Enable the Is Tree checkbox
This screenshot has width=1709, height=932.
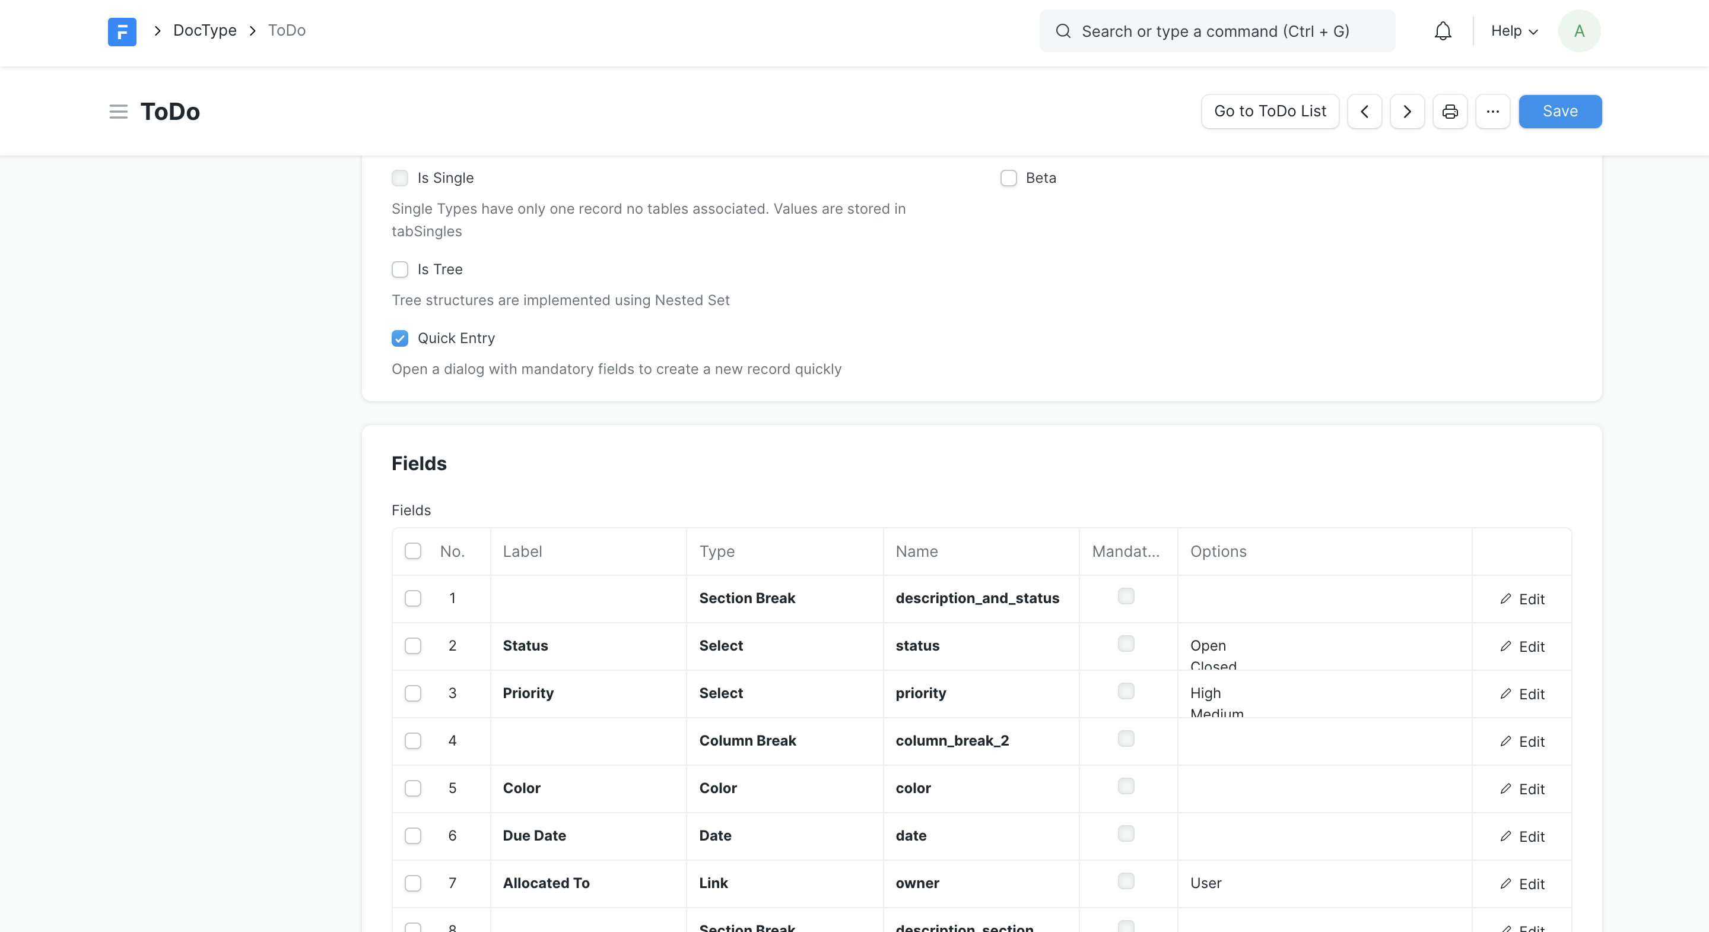pos(399,270)
